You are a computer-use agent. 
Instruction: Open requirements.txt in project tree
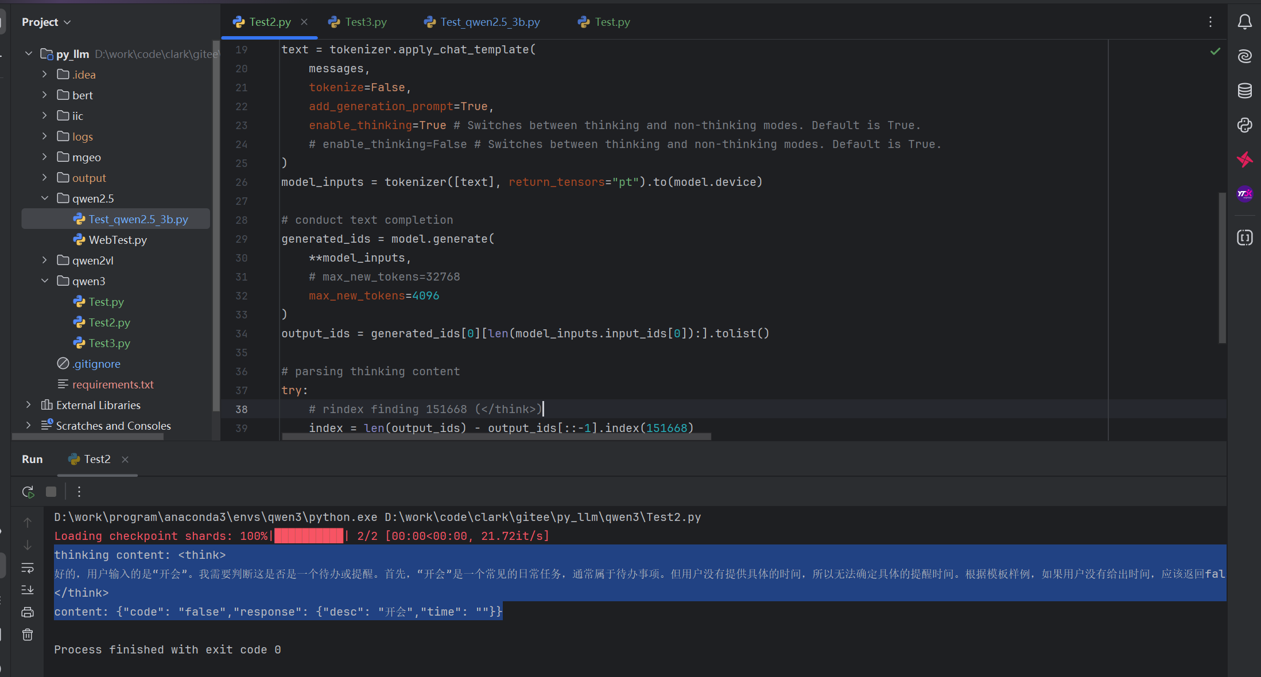[x=112, y=384]
